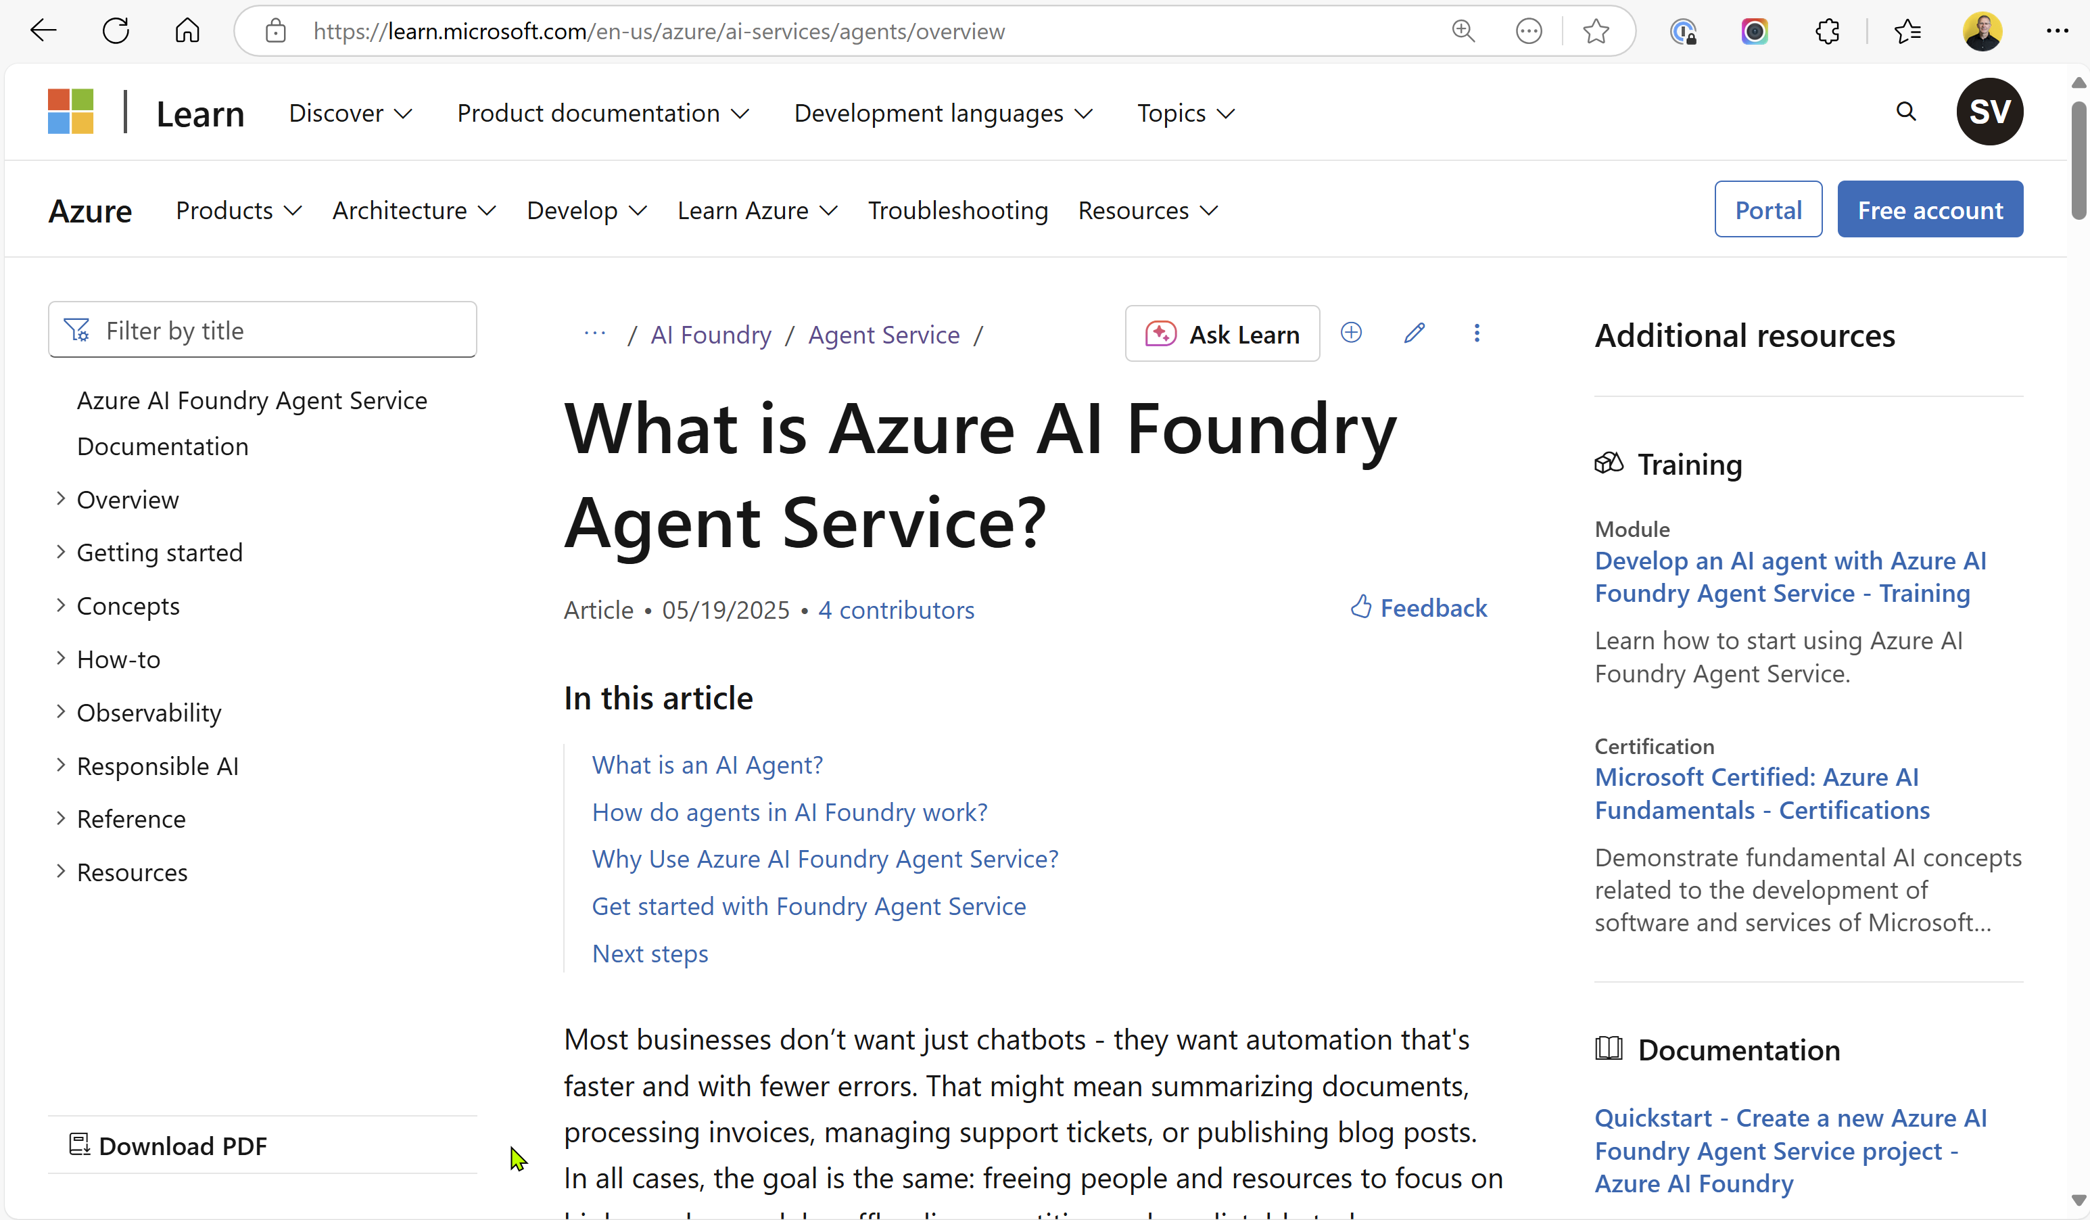Open more article actions vertical dots

click(x=1476, y=333)
